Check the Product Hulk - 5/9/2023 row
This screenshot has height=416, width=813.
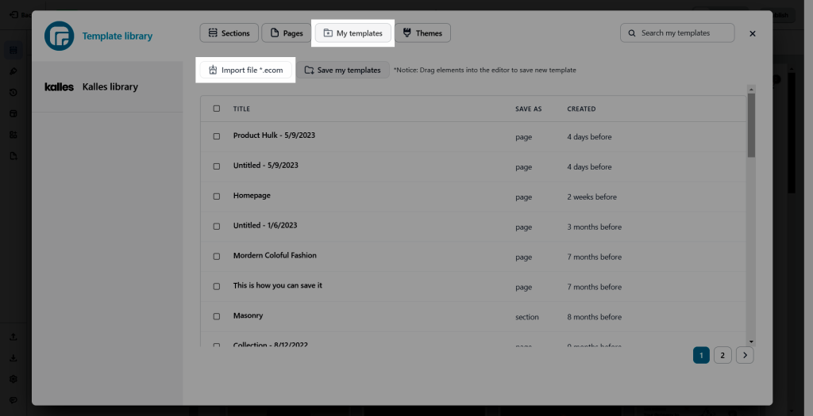[x=217, y=136]
